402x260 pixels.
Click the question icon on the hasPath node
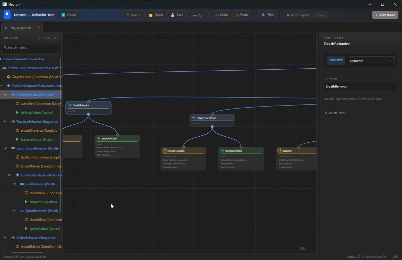(280, 151)
